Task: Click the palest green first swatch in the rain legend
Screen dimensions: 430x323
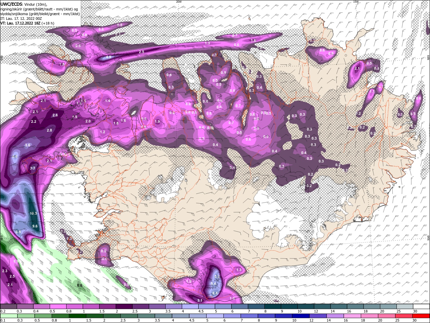Action: click(x=8, y=316)
